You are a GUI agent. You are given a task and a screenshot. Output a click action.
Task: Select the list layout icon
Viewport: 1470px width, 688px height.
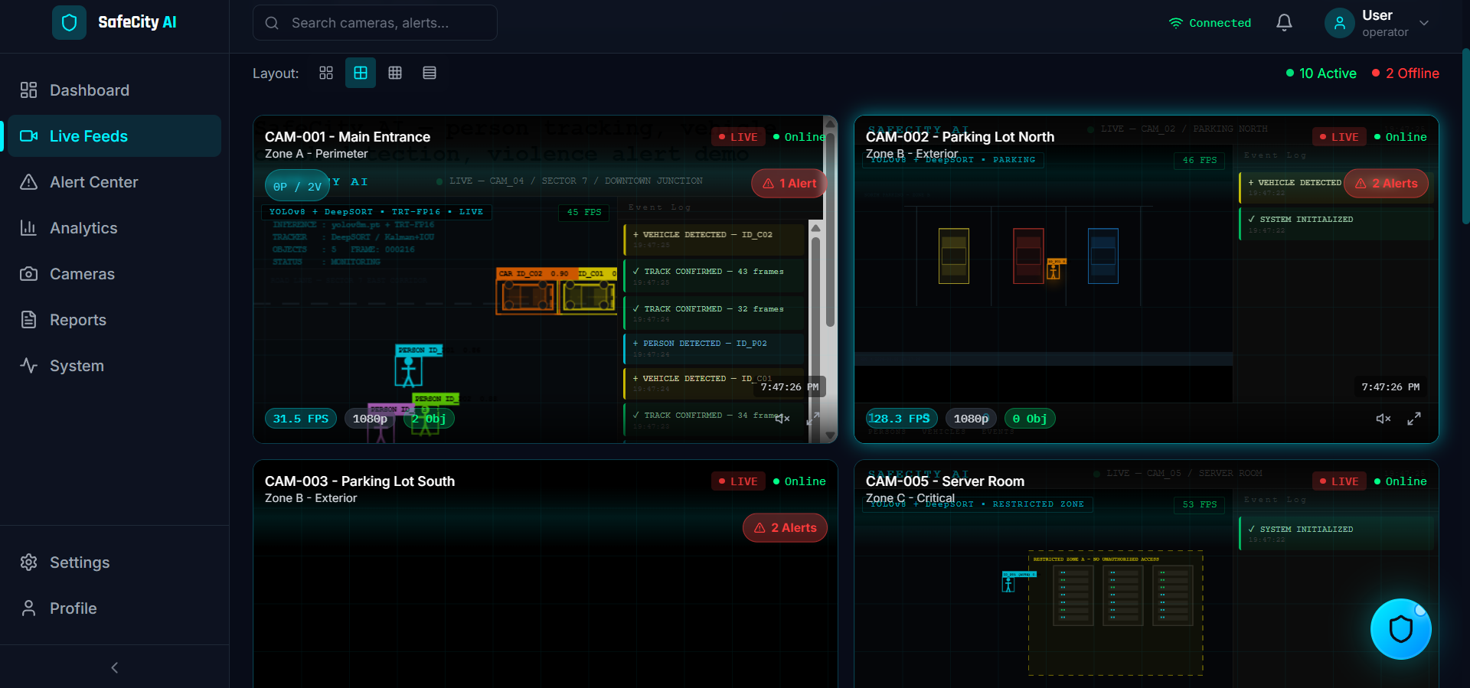click(x=430, y=73)
